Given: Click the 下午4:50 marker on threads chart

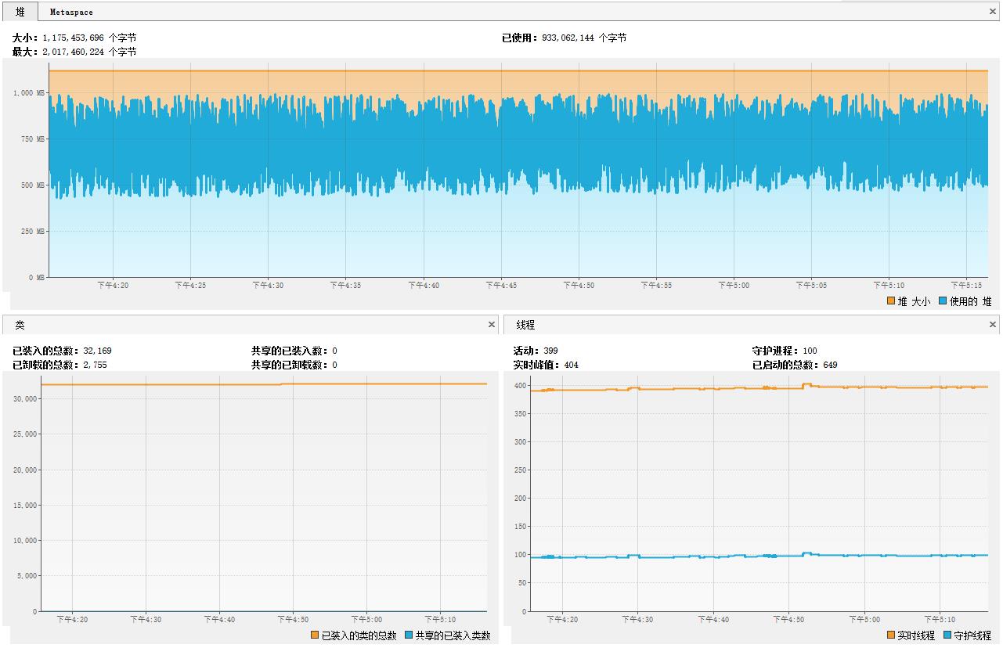Looking at the screenshot, I should pos(789,620).
